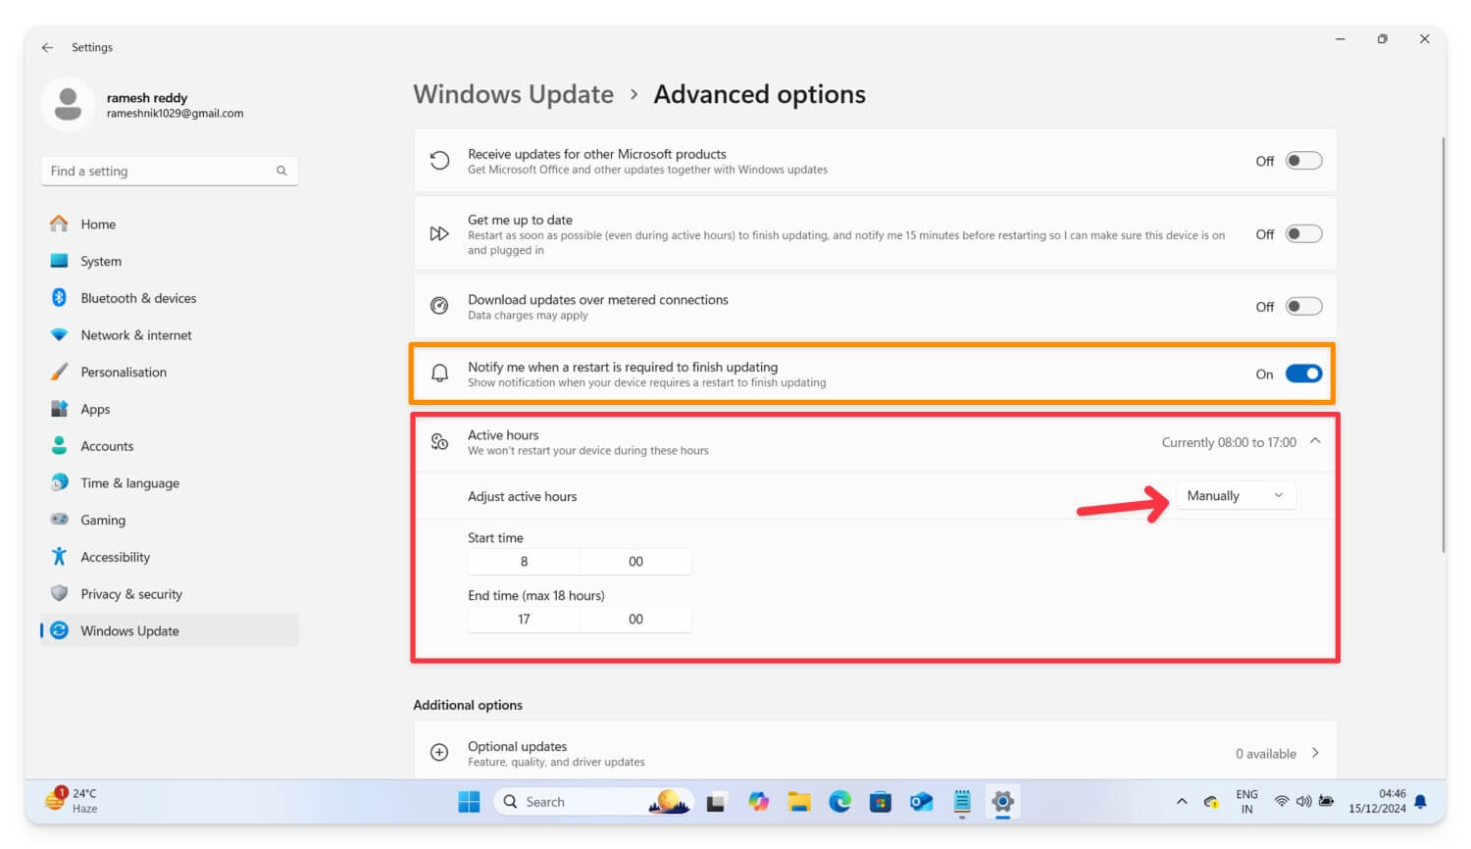This screenshot has width=1471, height=849.
Task: Switch to Windows Update in the sidebar
Action: pyautogui.click(x=128, y=630)
